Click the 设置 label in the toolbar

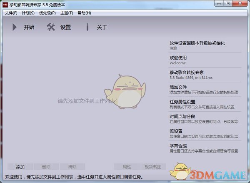click(x=65, y=27)
